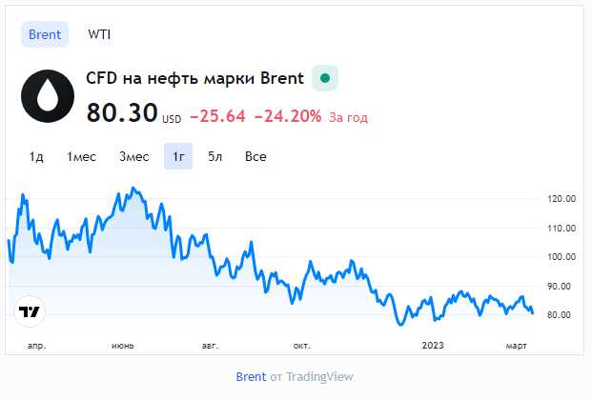The height and width of the screenshot is (400, 592).
Task: Click the chart's June price peak
Action: pyautogui.click(x=133, y=188)
